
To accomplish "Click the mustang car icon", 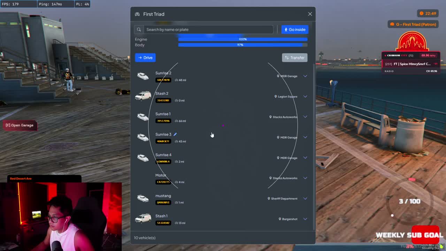I will click(143, 198).
